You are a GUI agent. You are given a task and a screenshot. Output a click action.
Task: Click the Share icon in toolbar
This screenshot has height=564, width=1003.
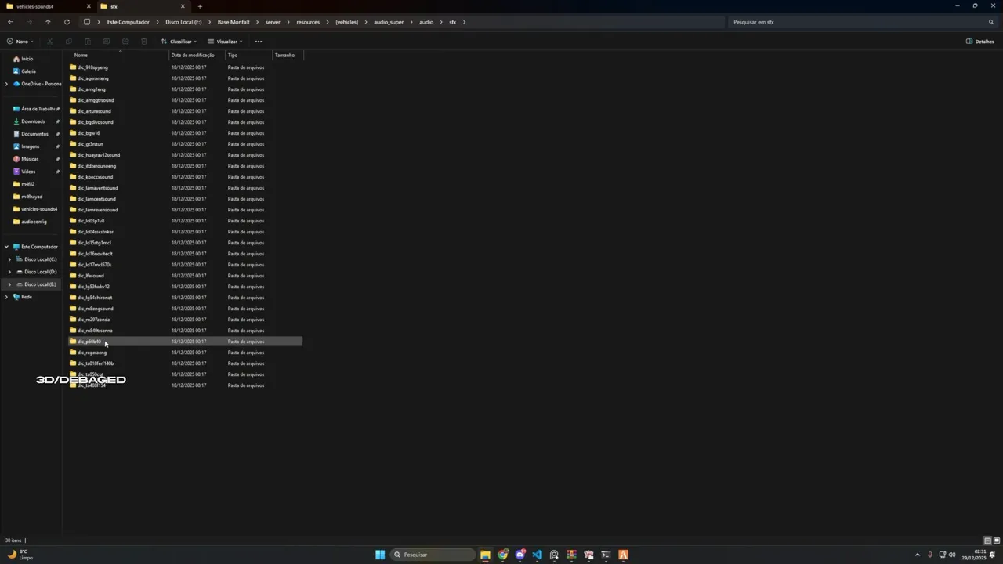pyautogui.click(x=125, y=42)
